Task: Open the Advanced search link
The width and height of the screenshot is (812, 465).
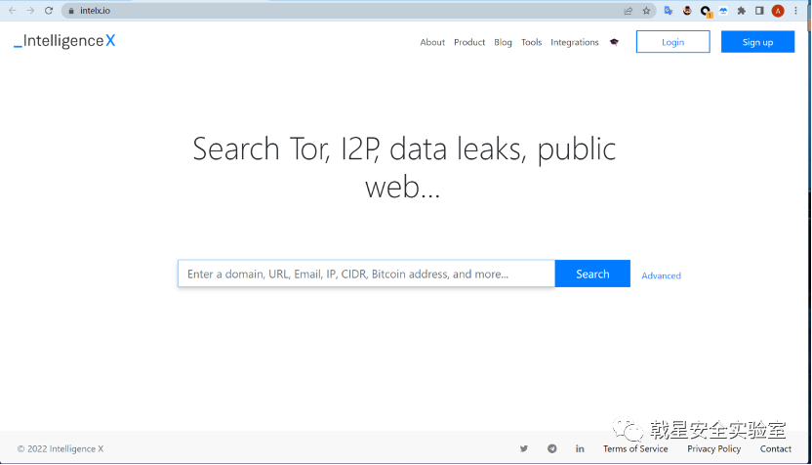Action: click(662, 275)
